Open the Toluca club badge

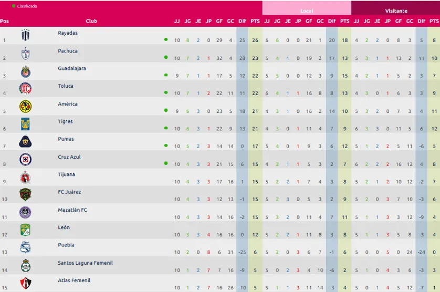coord(25,89)
